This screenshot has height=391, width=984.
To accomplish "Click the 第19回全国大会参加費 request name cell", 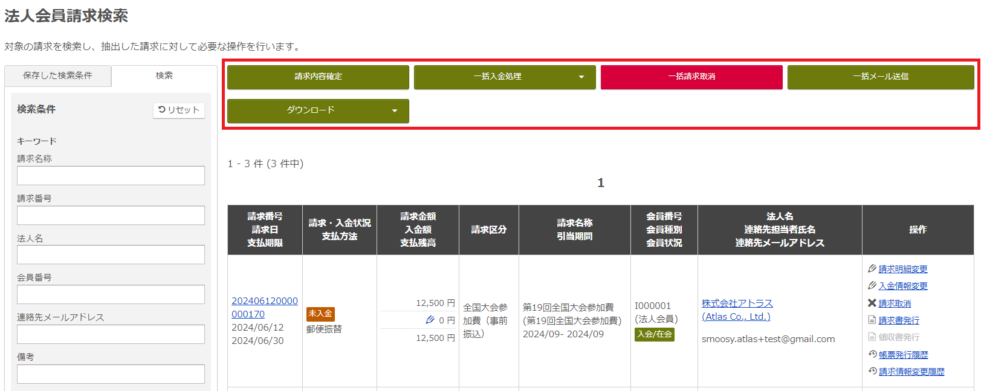I will [x=574, y=321].
